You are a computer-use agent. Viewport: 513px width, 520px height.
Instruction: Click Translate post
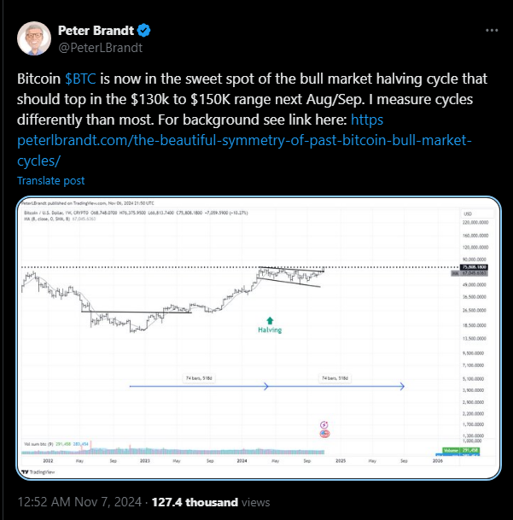point(51,181)
